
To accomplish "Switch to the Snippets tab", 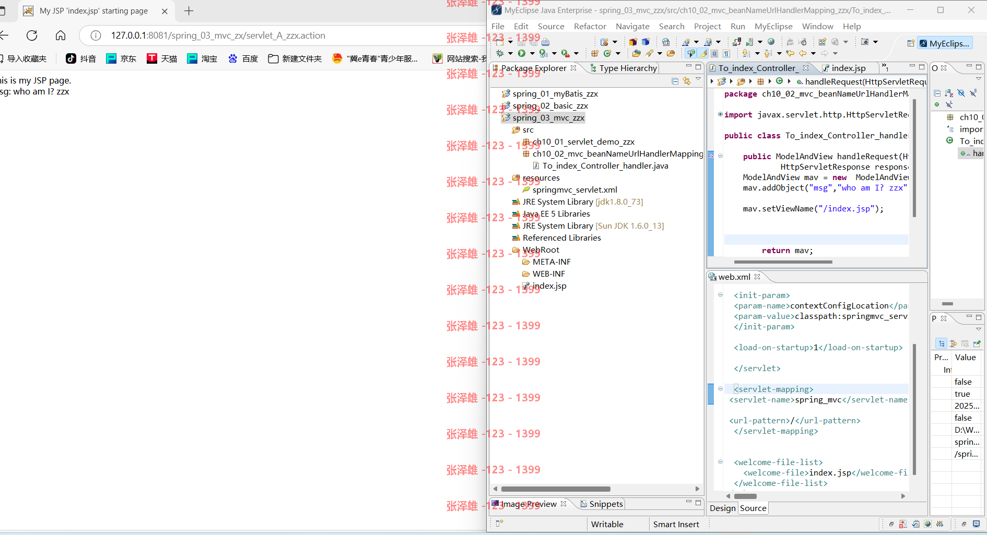I will pyautogui.click(x=602, y=504).
